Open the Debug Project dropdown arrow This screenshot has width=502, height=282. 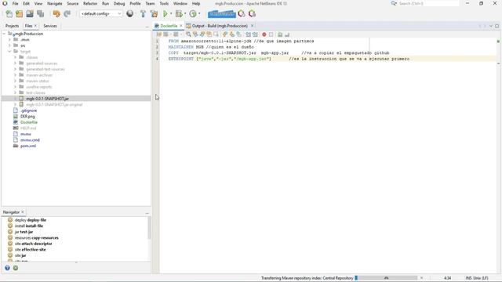coord(185,14)
